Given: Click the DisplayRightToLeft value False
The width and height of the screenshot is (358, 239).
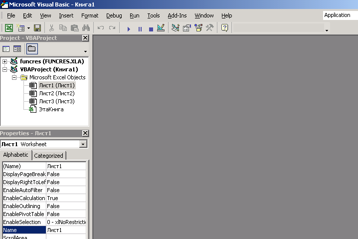Looking at the screenshot, I should tap(66, 182).
